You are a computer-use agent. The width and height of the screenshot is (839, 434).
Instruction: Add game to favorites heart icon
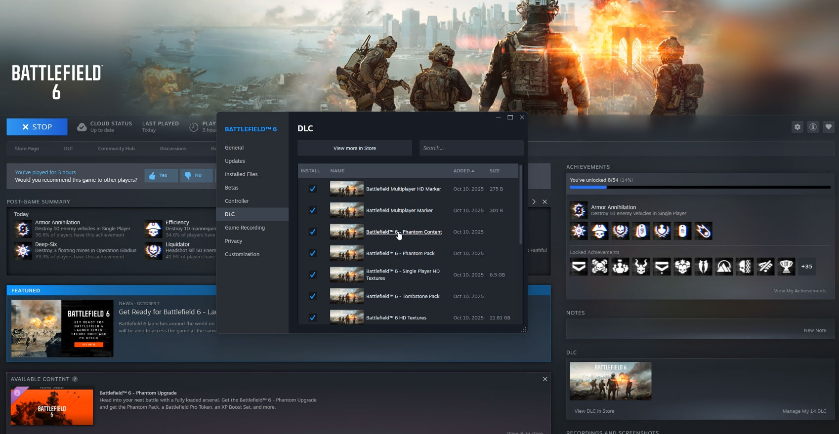point(829,127)
